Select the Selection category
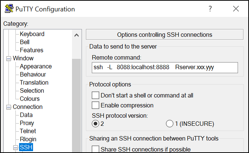 (x=32, y=91)
